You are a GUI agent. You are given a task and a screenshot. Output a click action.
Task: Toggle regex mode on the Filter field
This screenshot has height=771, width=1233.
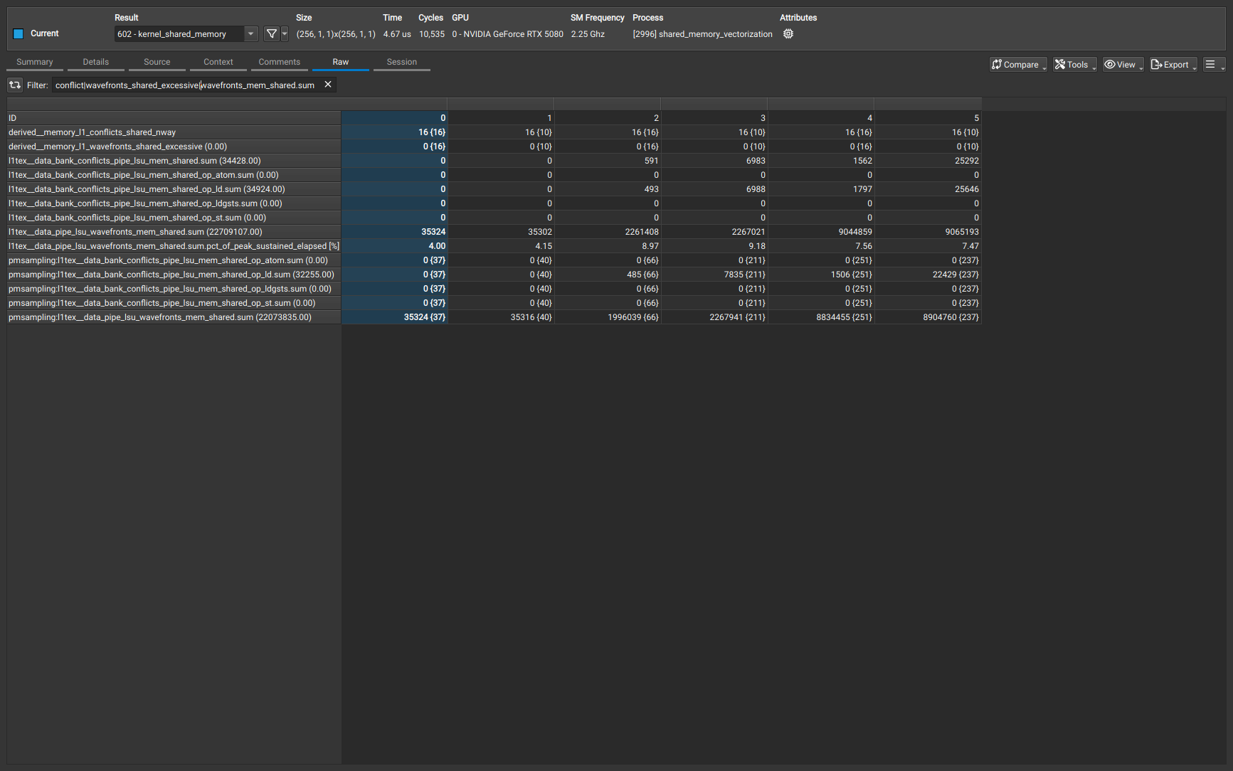pos(14,85)
